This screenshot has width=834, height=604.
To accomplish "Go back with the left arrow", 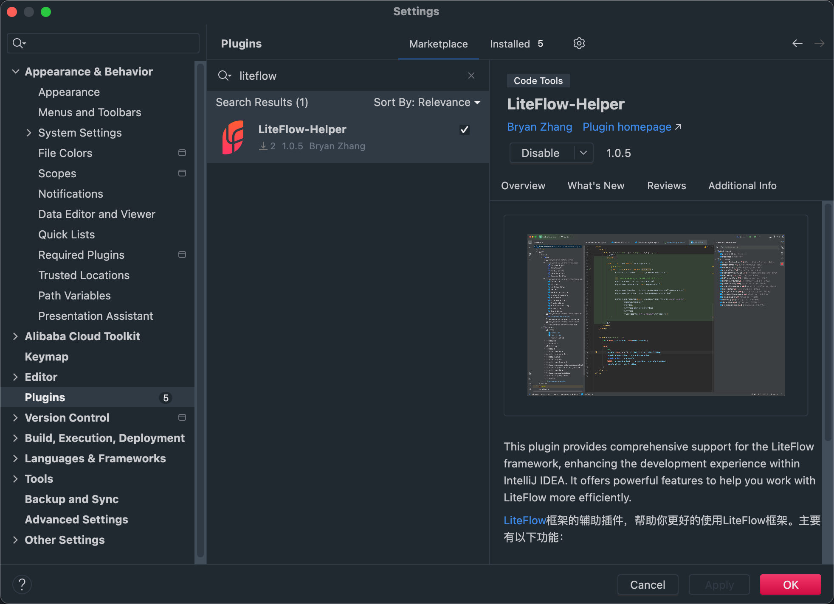I will [x=797, y=43].
